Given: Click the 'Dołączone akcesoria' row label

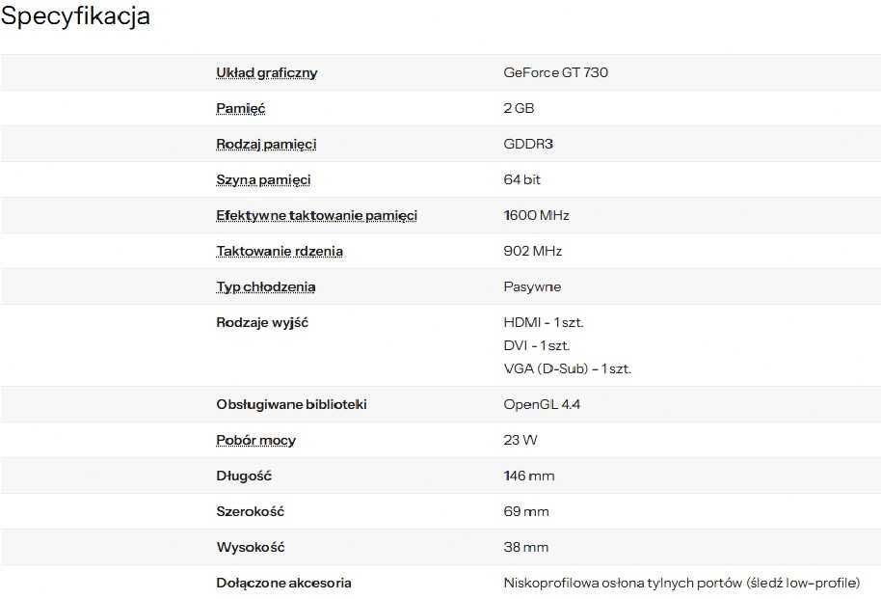Looking at the screenshot, I should pyautogui.click(x=283, y=584).
